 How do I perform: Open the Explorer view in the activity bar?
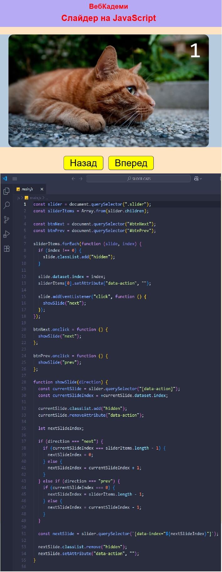7,191
